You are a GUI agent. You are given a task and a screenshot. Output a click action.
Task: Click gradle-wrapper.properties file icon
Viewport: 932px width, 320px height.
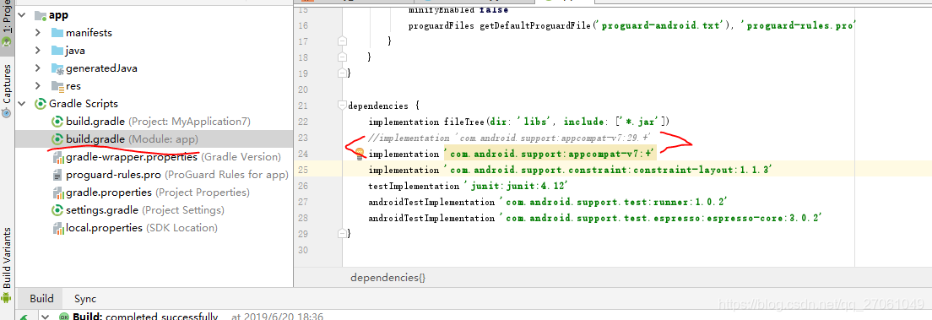57,157
